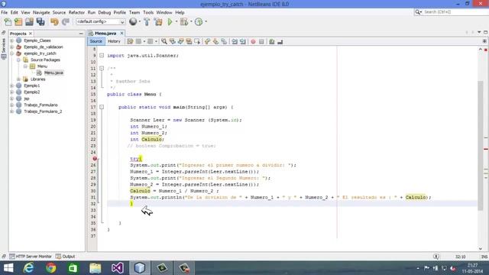Open Visual Studio from the taskbar
Viewport: 489px width, 275px height.
coord(118,268)
